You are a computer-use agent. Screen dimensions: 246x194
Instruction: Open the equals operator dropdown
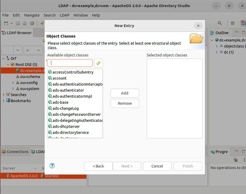click(33, 50)
